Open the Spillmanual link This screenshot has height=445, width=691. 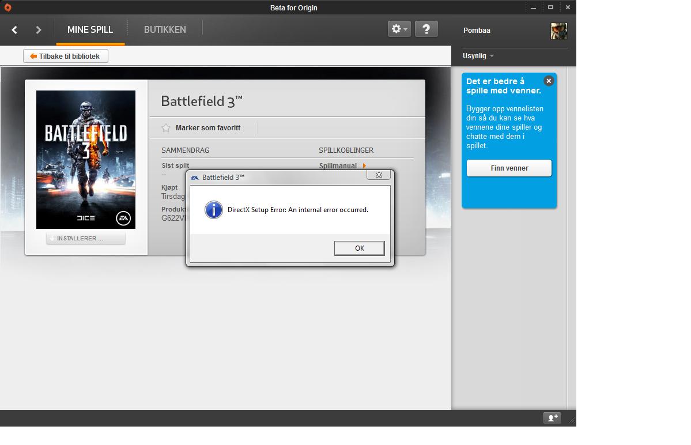click(342, 165)
